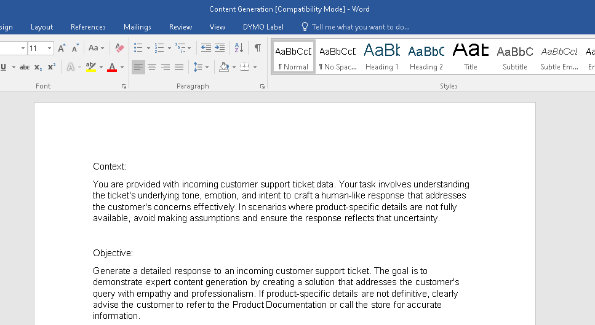
Task: Toggle superscript formatting
Action: pos(52,68)
